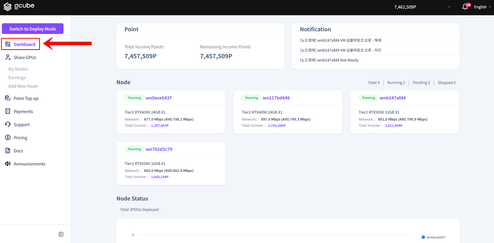Open the Dashboard menu item
This screenshot has height=243, width=494.
[x=20, y=44]
